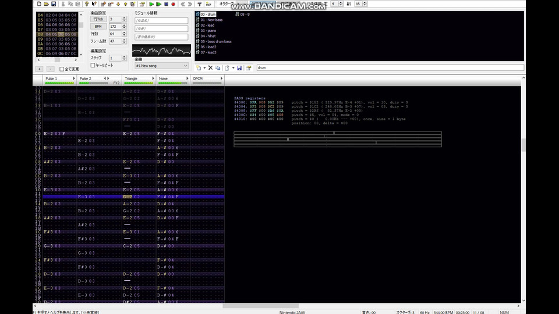This screenshot has width=559, height=314.
Task: Click the context help arrow icon
Action: click(x=94, y=4)
